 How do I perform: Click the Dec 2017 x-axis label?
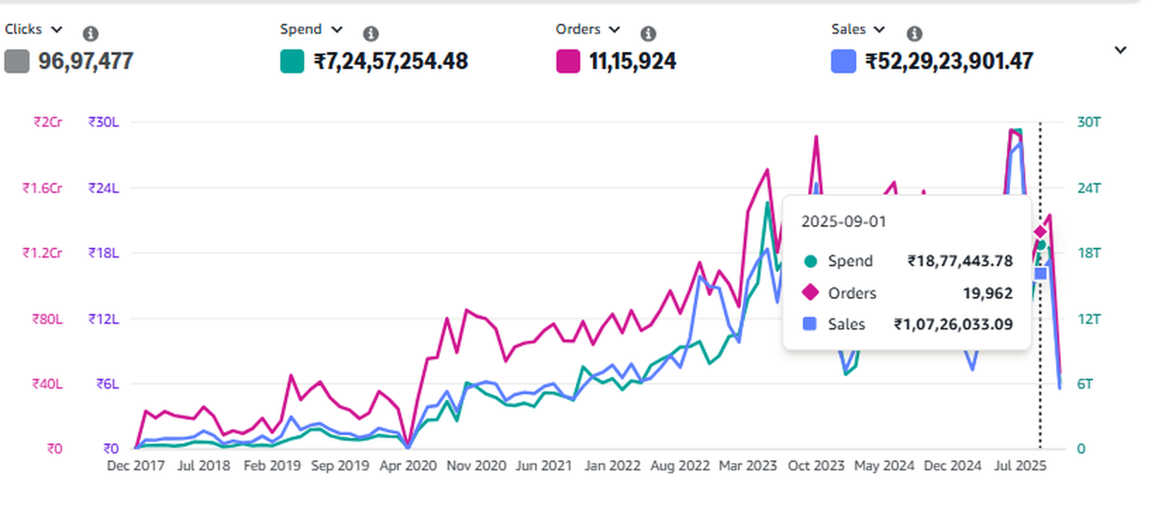tap(136, 466)
